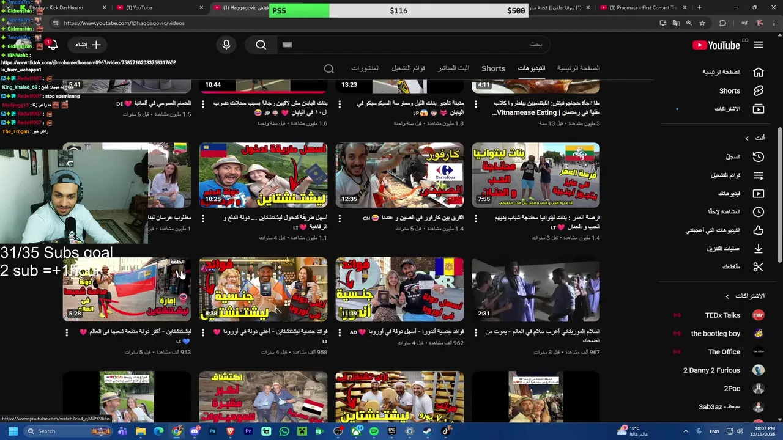Open Liechtenstein emirate video thumbnail 5:28
783x440 pixels.
pyautogui.click(x=127, y=290)
